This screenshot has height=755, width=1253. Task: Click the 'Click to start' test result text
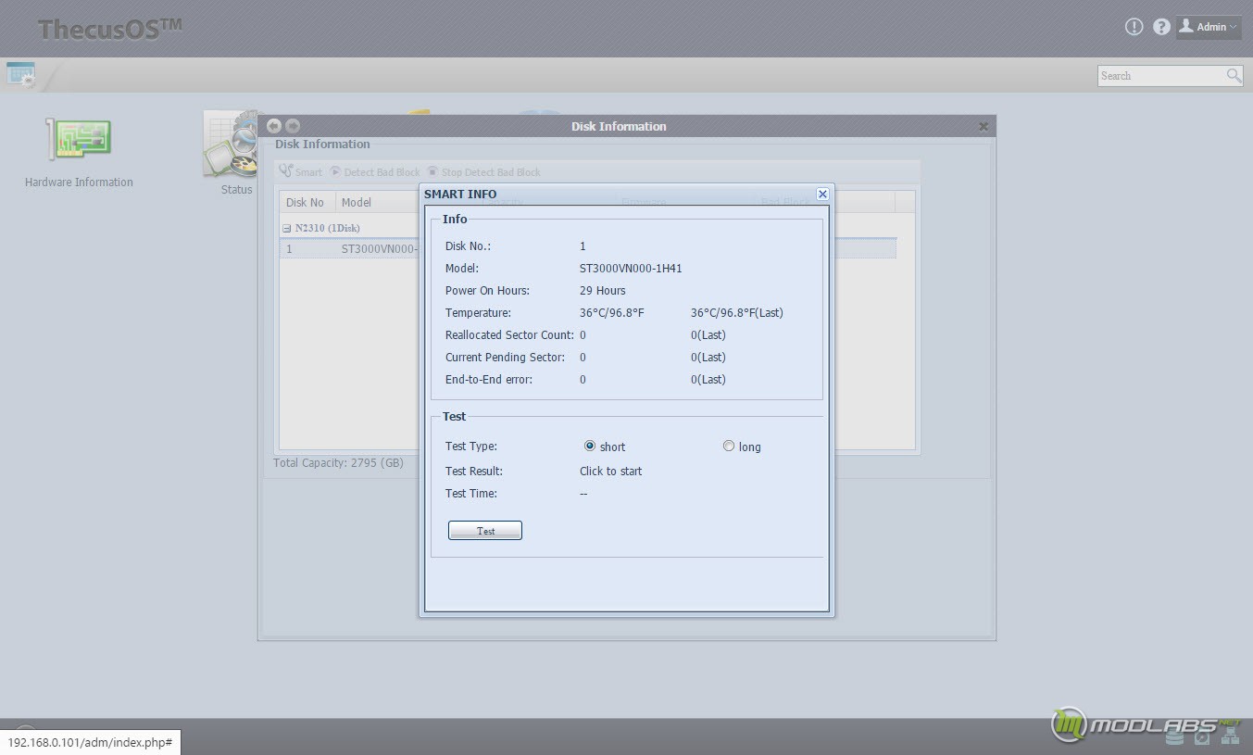pos(610,472)
